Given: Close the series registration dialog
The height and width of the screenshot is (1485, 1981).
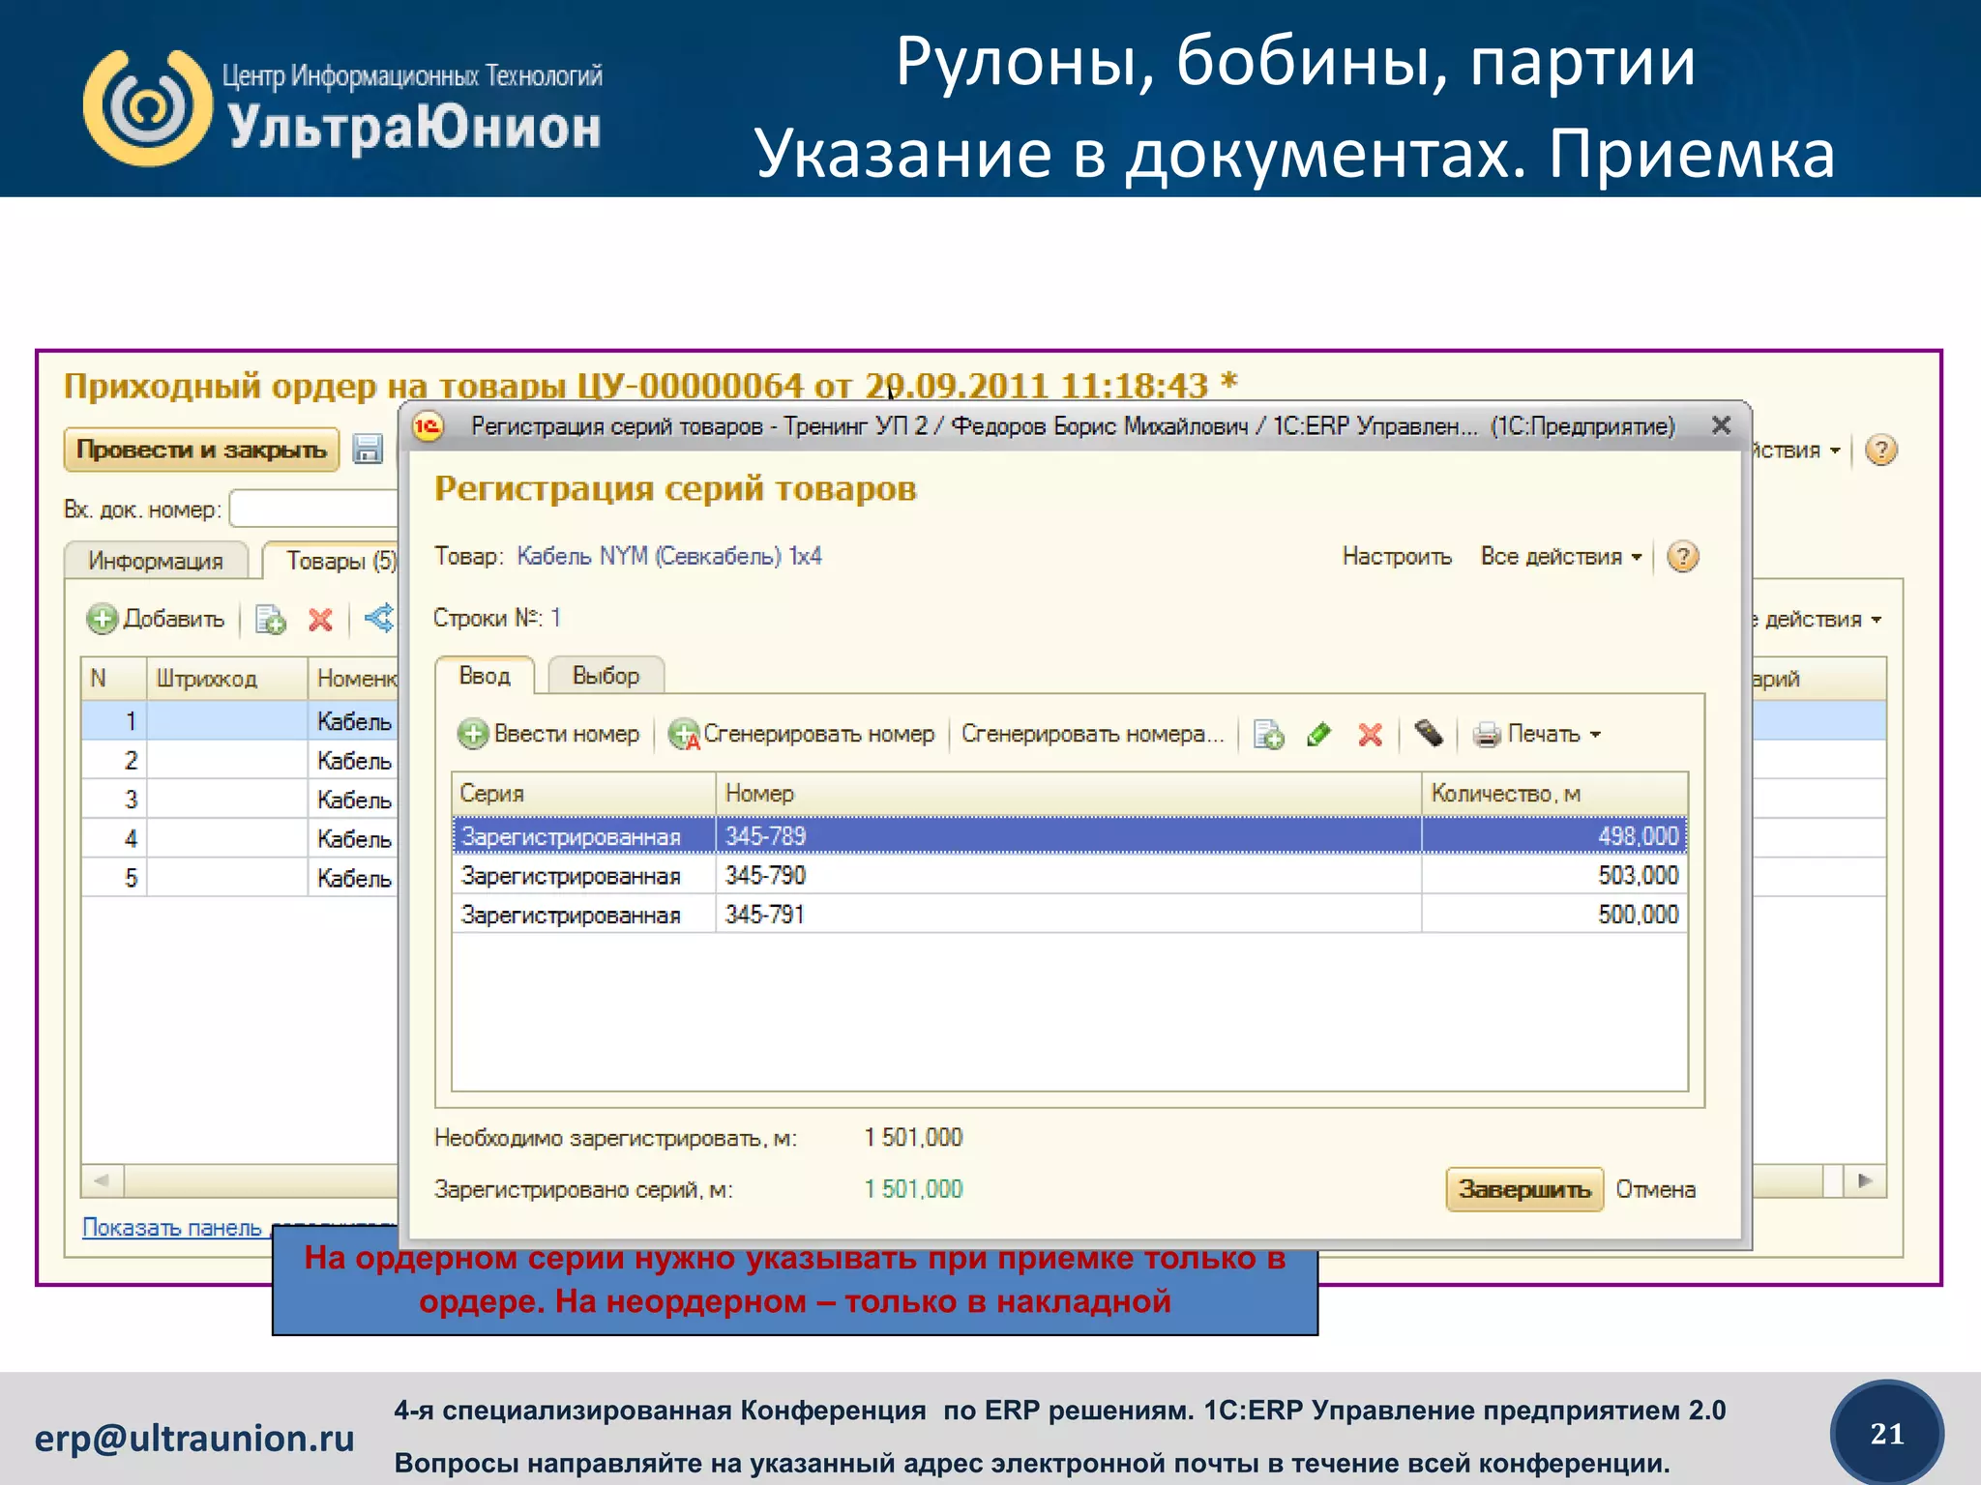Looking at the screenshot, I should (1721, 425).
